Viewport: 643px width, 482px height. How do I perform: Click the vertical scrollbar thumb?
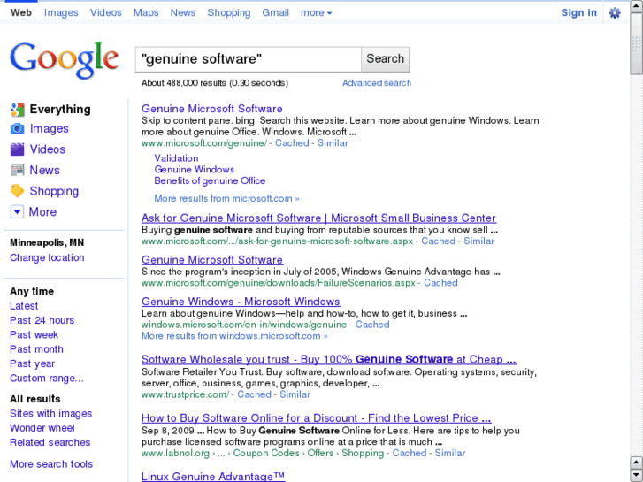[637, 43]
